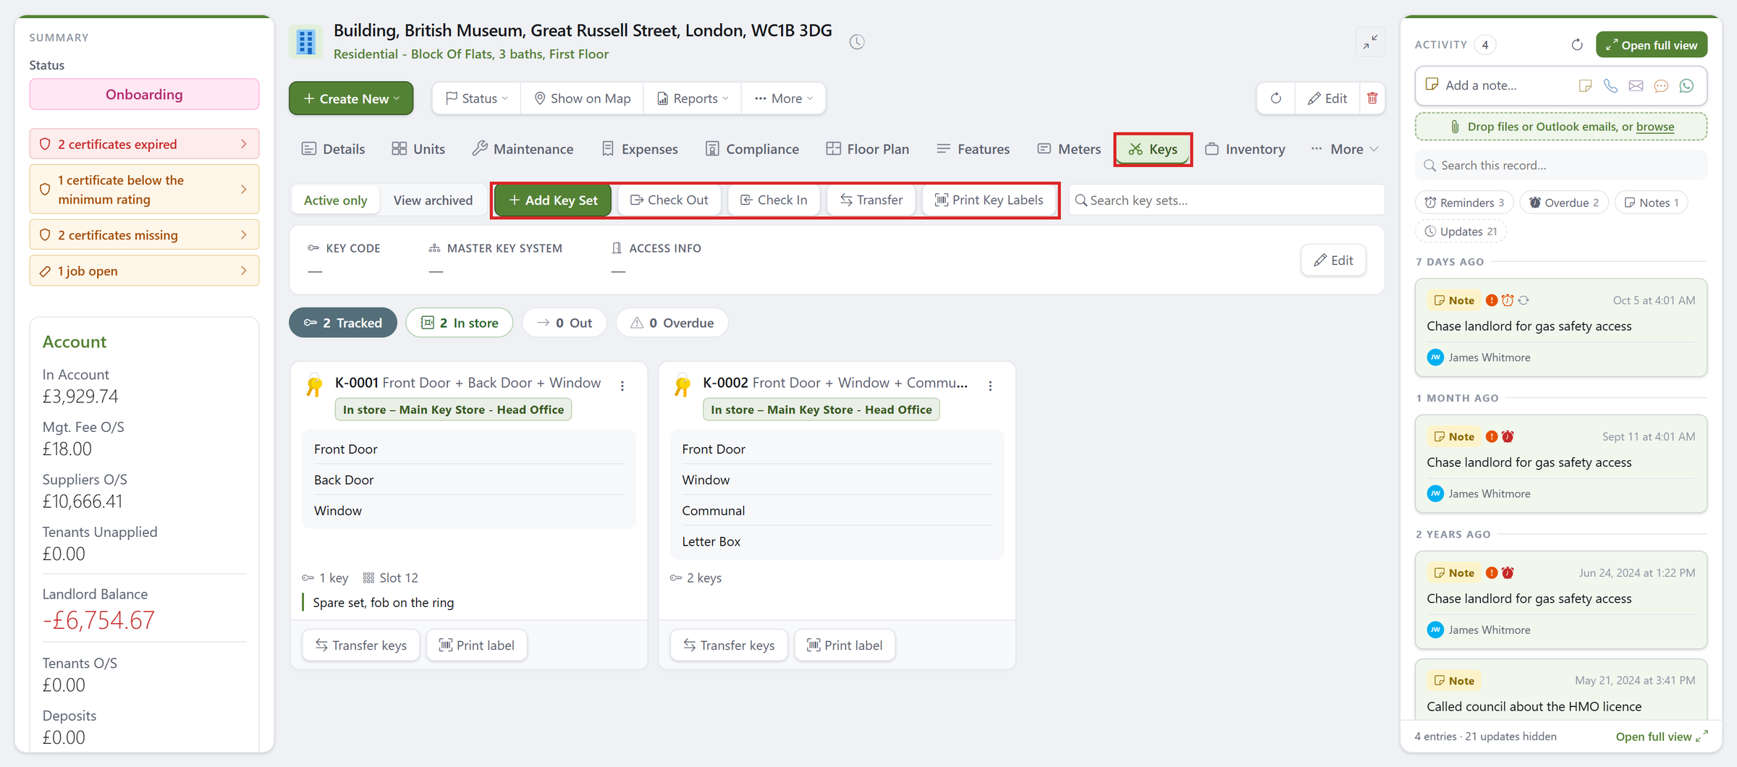Screen dimensions: 1737x767
Task: Filter by 0 Out keys
Action: (565, 323)
